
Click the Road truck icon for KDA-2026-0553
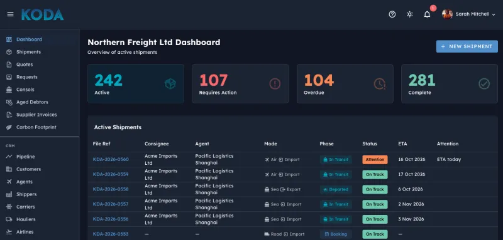tap(267, 234)
